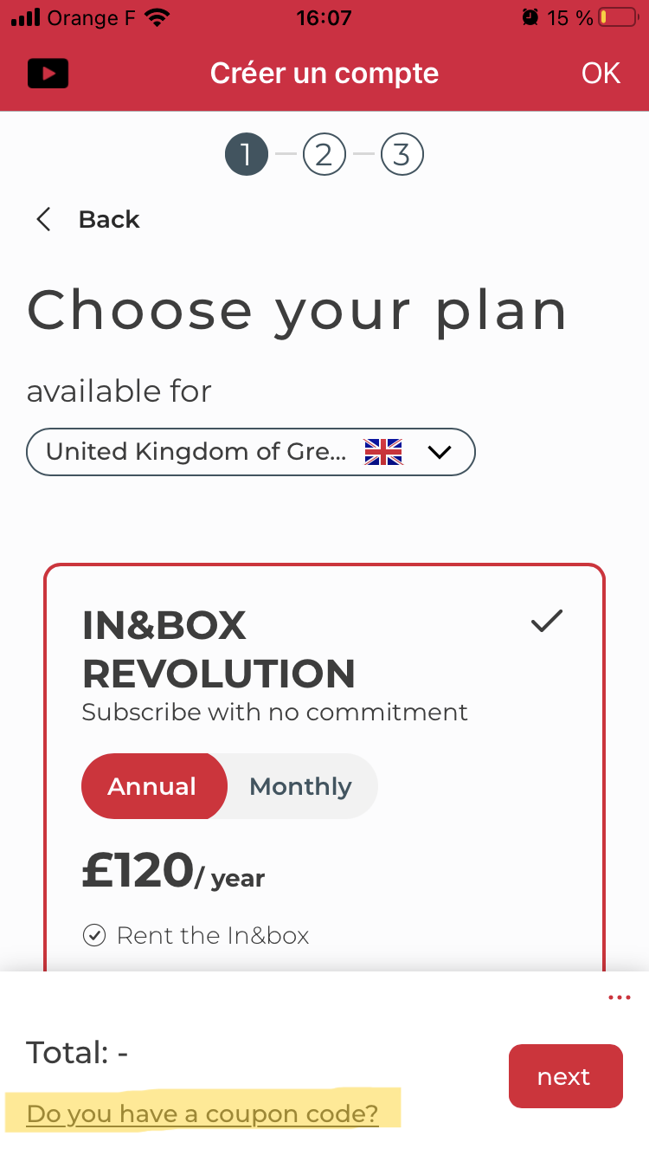
Task: Switch billing to Annual
Action: (152, 786)
